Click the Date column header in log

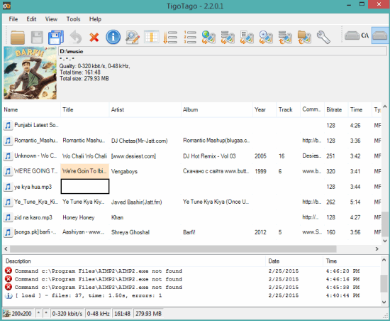pyautogui.click(x=294, y=261)
